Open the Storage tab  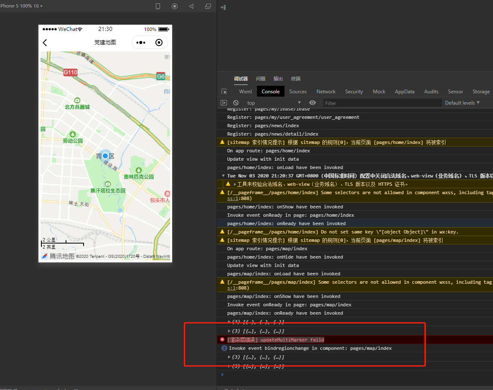(x=481, y=91)
